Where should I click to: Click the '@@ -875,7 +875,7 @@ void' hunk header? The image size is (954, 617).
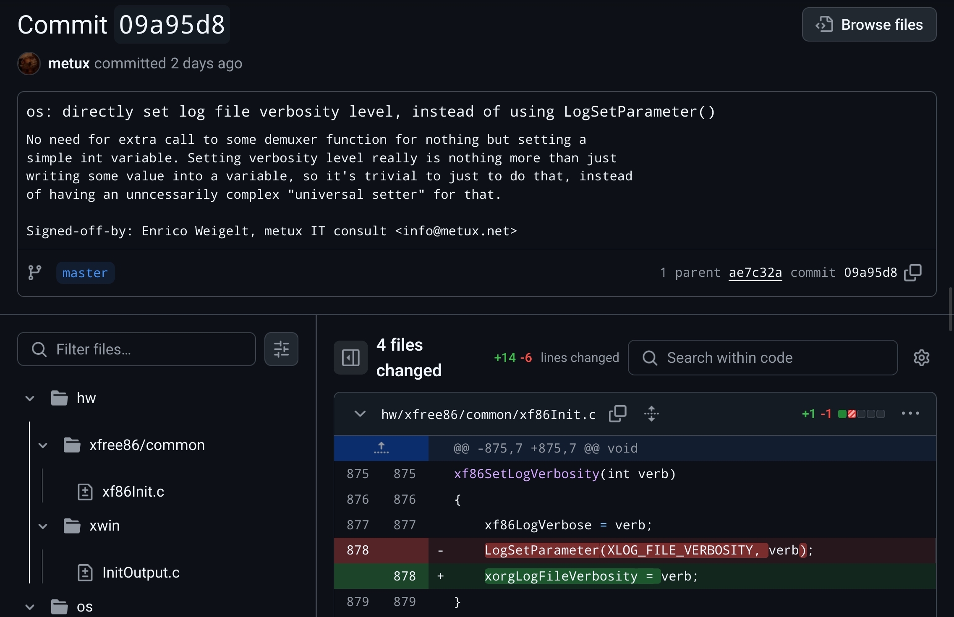(546, 448)
